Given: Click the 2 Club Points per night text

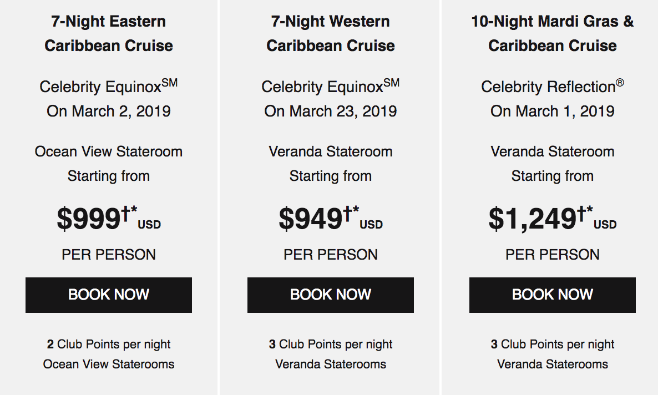Looking at the screenshot, I should [109, 344].
